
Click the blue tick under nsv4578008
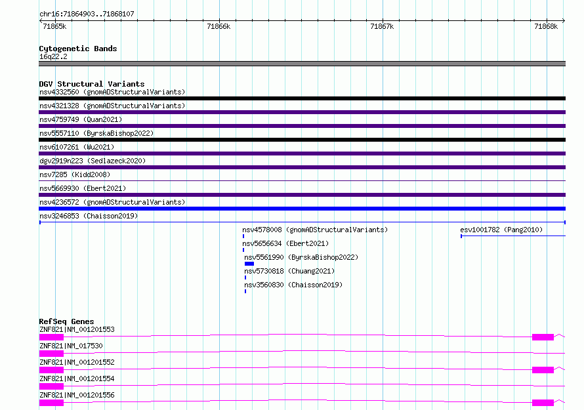(x=243, y=236)
